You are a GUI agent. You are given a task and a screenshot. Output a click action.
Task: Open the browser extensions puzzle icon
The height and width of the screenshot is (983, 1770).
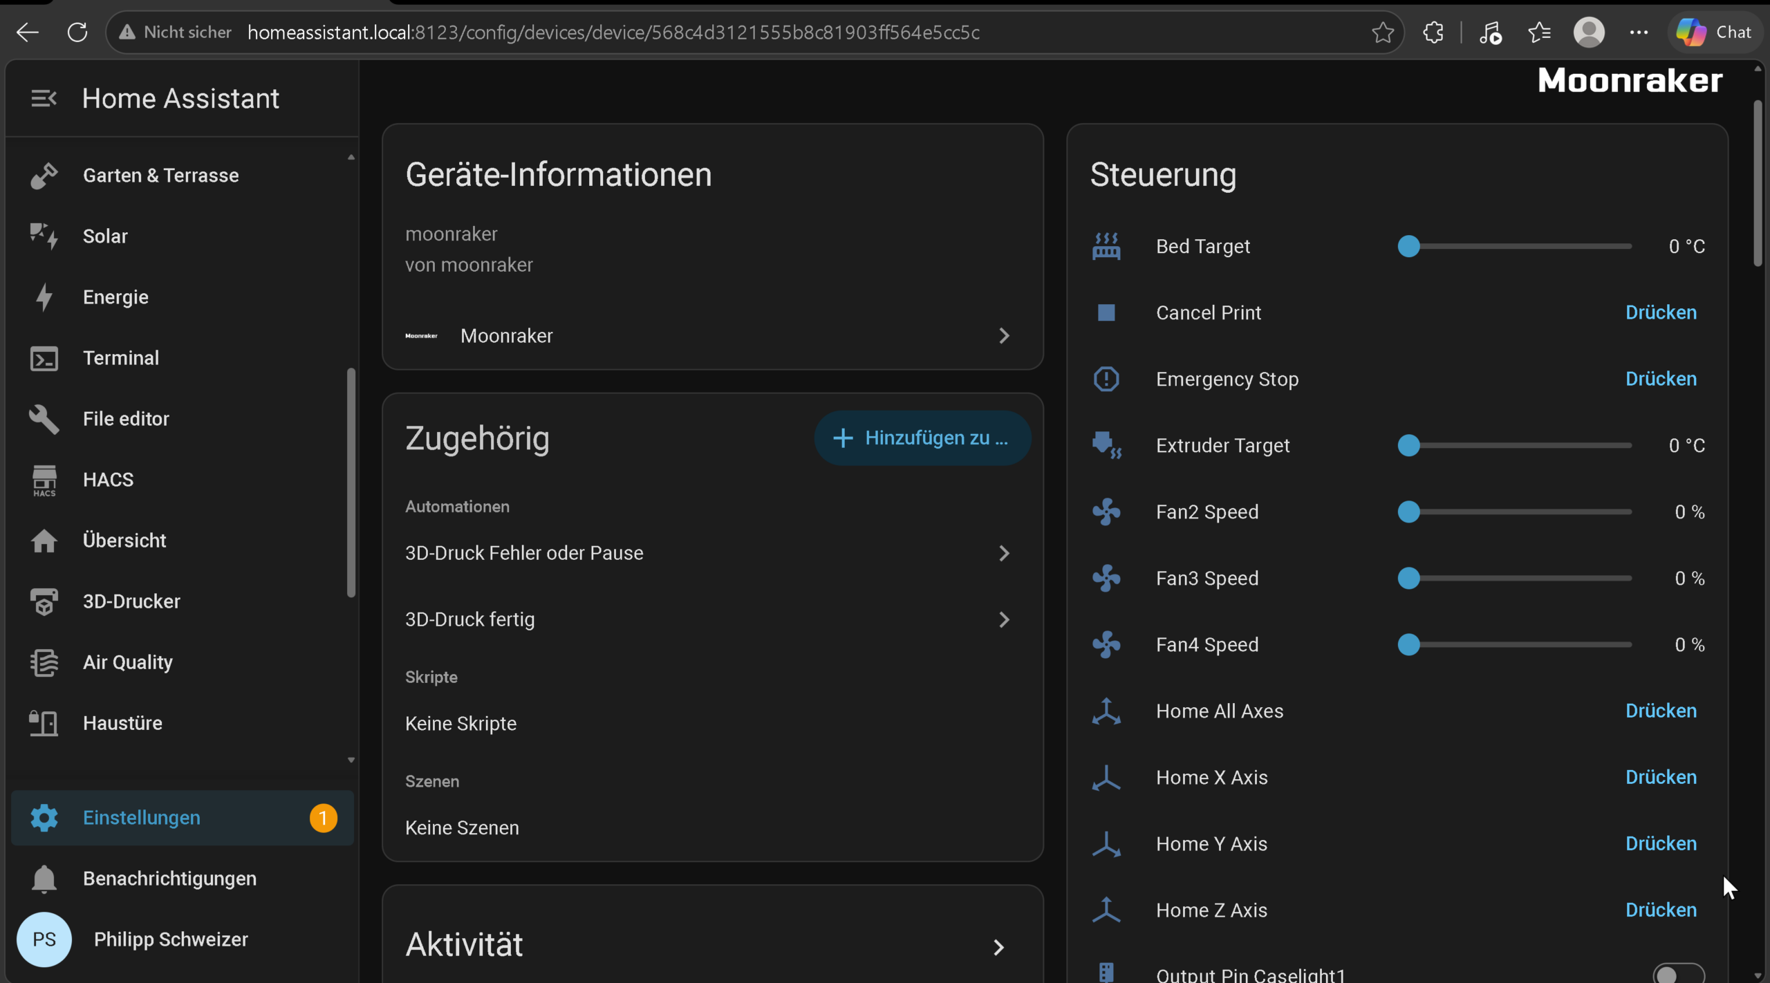click(1433, 32)
